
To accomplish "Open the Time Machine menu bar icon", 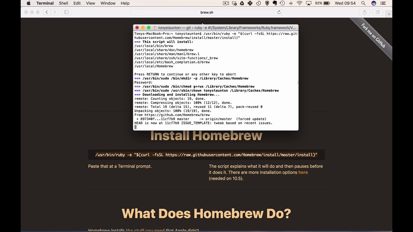I will pyautogui.click(x=282, y=3).
